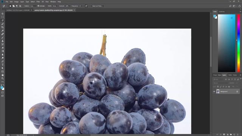Viewport: 242px width, 136px height.
Task: Open the Filter menu
Action: [38, 2]
